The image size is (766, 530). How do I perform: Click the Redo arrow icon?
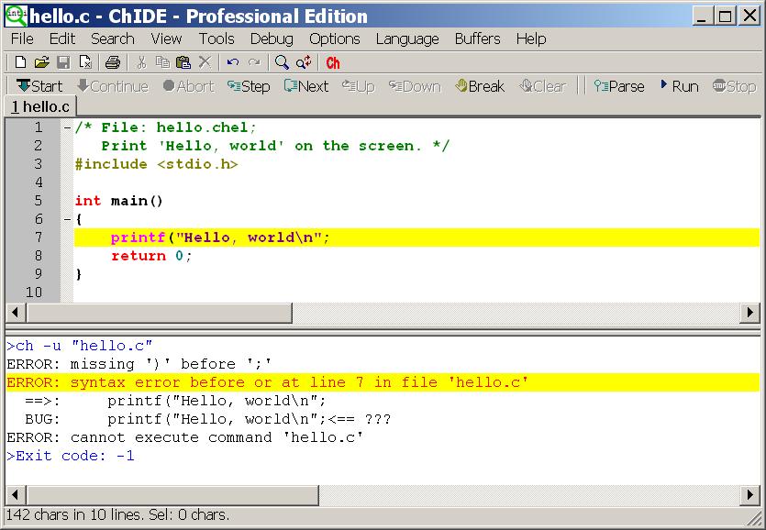[254, 62]
